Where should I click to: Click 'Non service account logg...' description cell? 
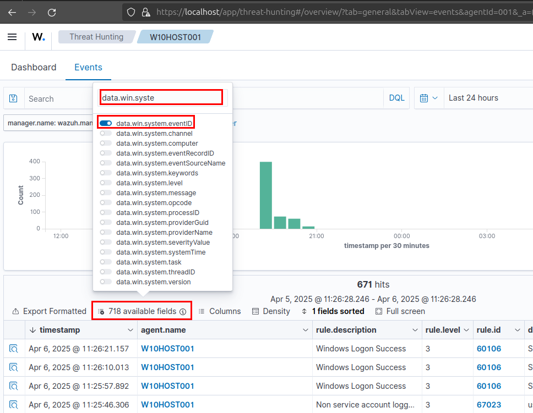click(366, 405)
